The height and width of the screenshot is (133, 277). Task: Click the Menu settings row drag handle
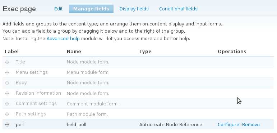(x=7, y=72)
